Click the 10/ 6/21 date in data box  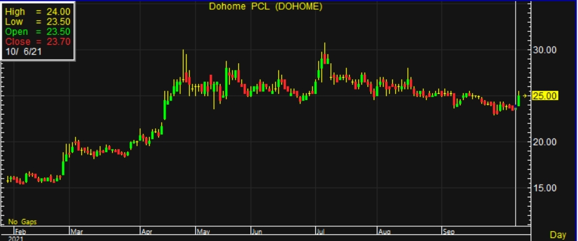(23, 52)
